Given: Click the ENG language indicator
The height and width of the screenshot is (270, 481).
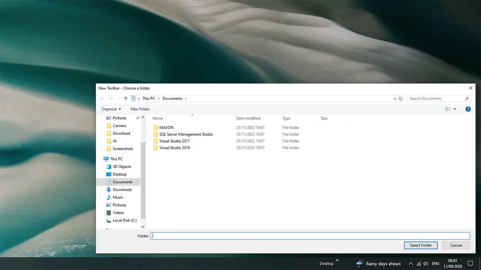Looking at the screenshot, I should 435,264.
